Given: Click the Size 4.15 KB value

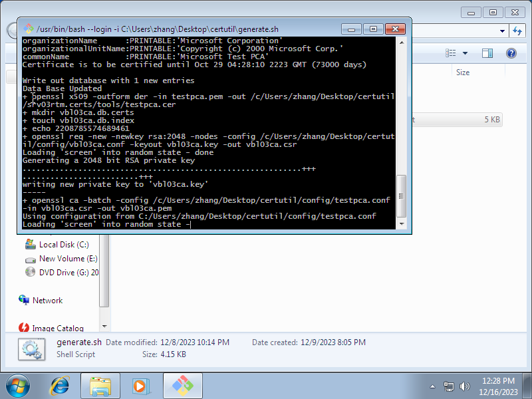Looking at the screenshot, I should tap(173, 354).
